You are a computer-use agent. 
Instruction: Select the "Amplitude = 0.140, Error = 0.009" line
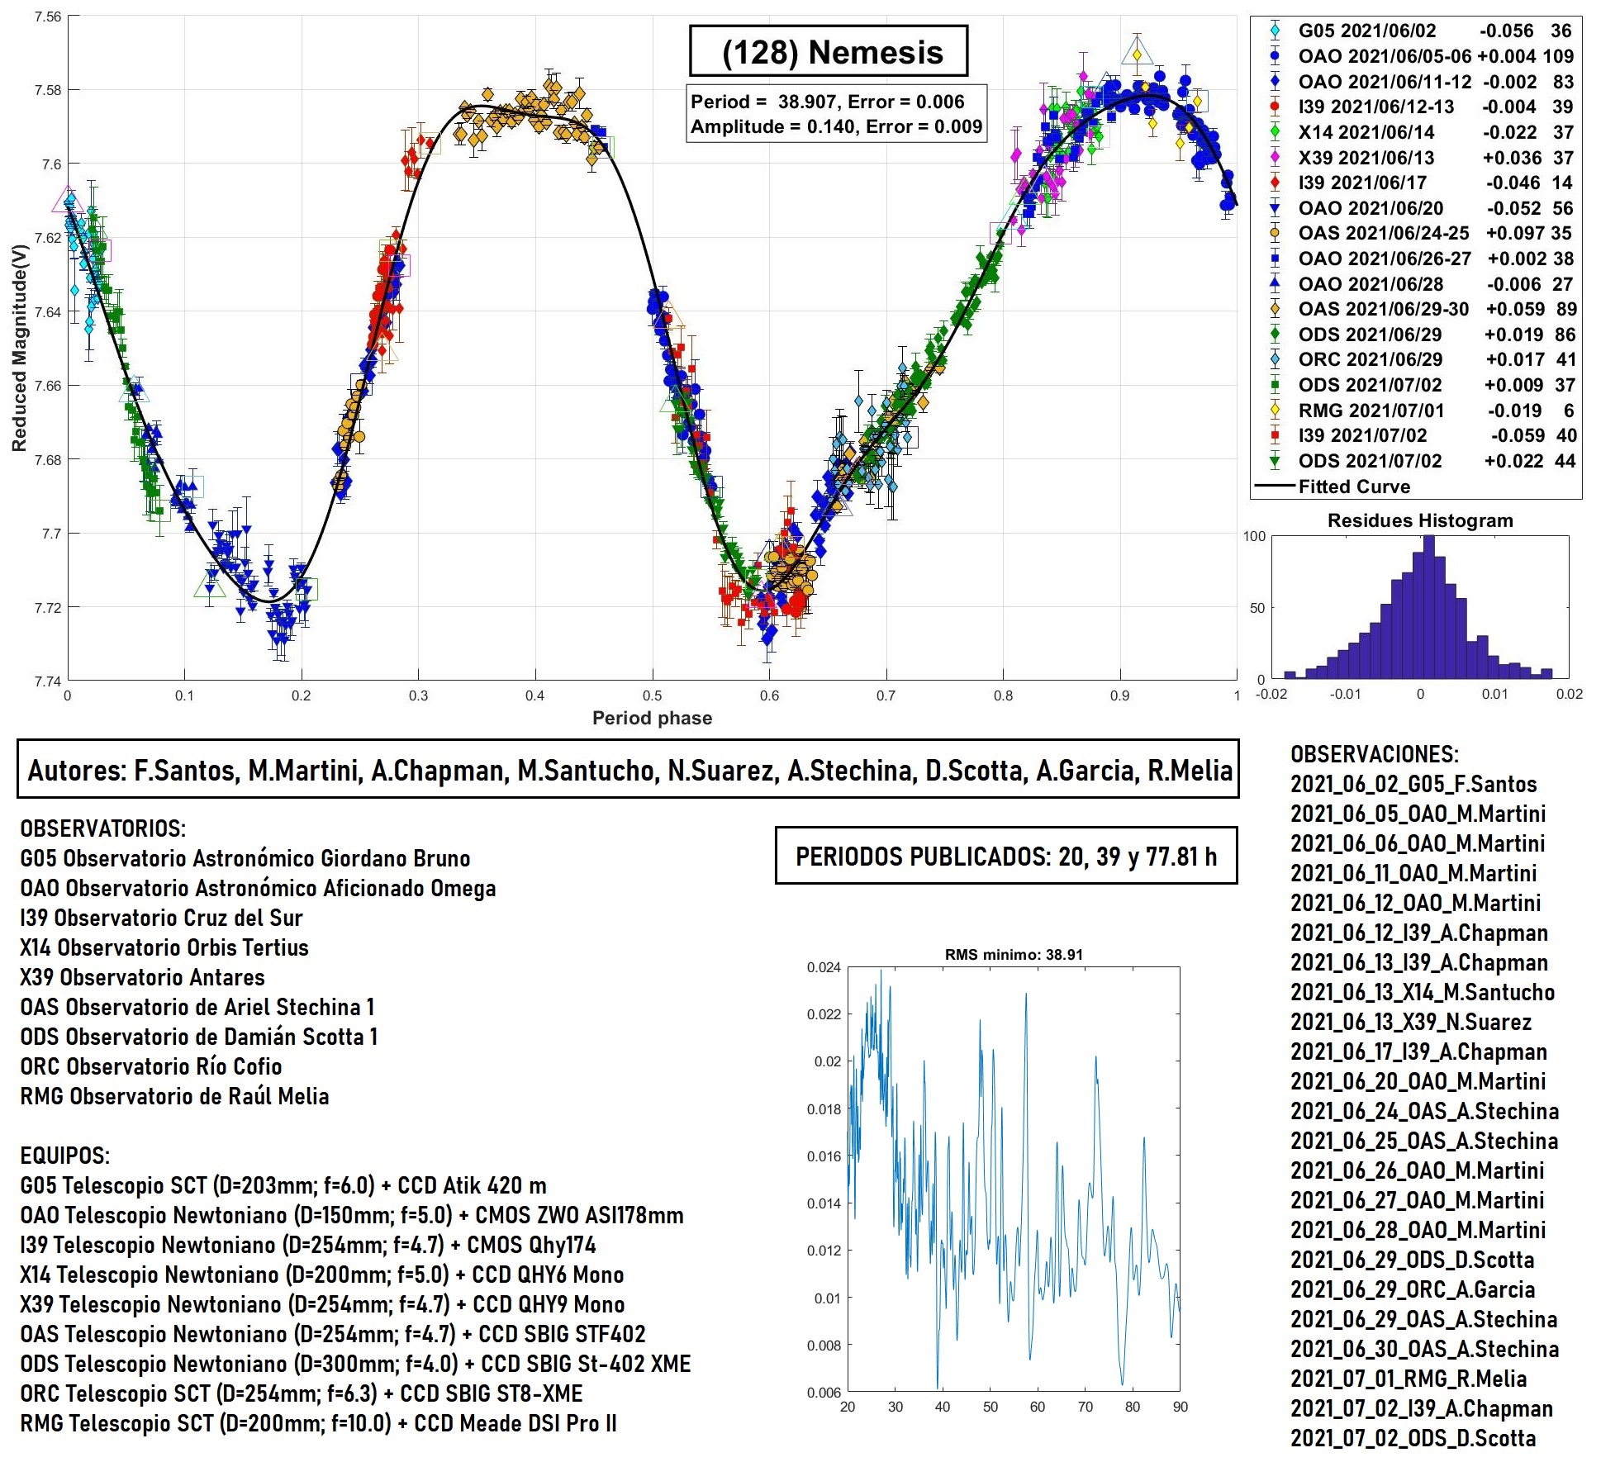coord(837,126)
